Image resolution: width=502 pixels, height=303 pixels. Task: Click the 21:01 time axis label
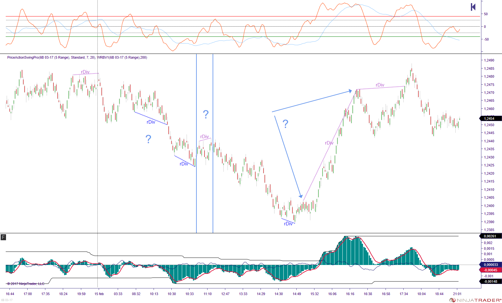click(457, 294)
